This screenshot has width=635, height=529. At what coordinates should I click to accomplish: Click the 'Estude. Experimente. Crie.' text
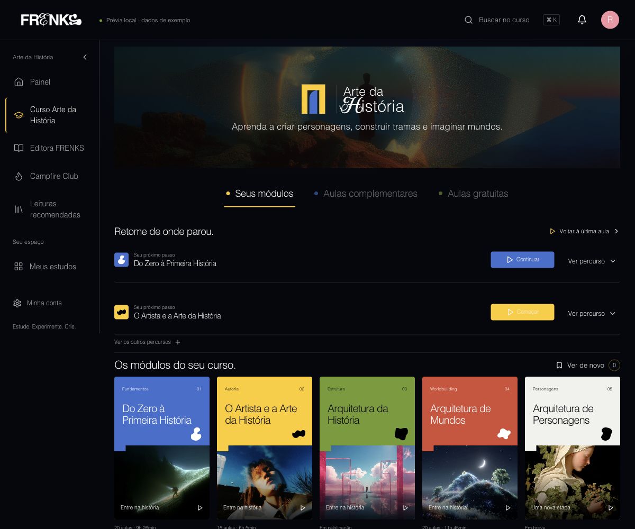(x=44, y=327)
